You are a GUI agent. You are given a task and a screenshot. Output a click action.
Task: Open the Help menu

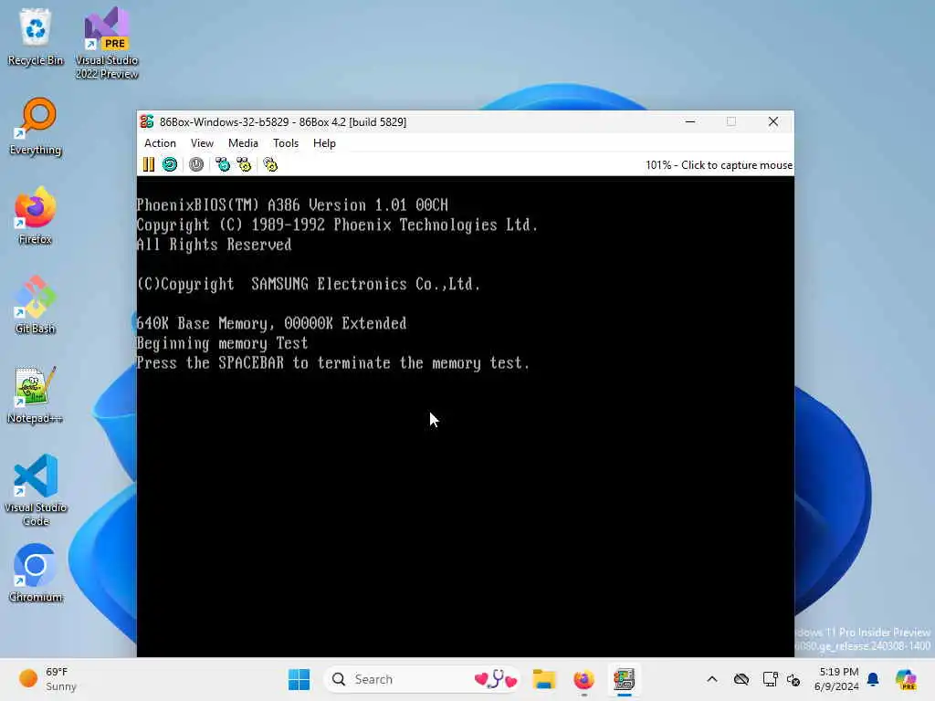(324, 143)
